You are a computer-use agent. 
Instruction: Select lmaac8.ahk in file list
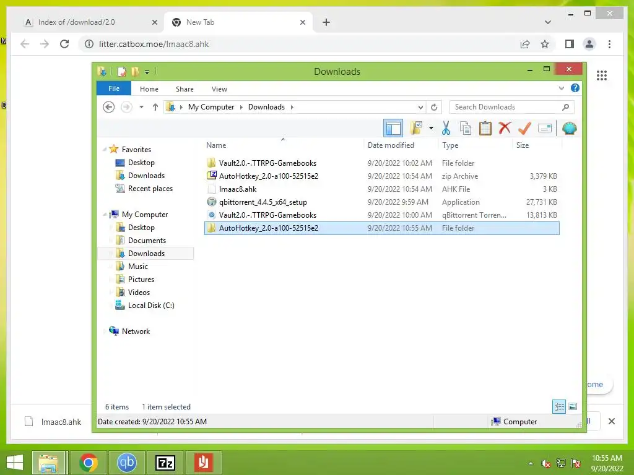(x=382, y=189)
